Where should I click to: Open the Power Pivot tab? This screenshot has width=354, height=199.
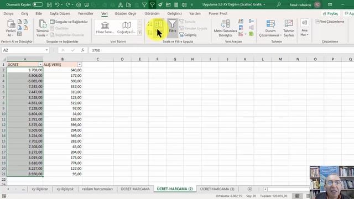click(218, 13)
